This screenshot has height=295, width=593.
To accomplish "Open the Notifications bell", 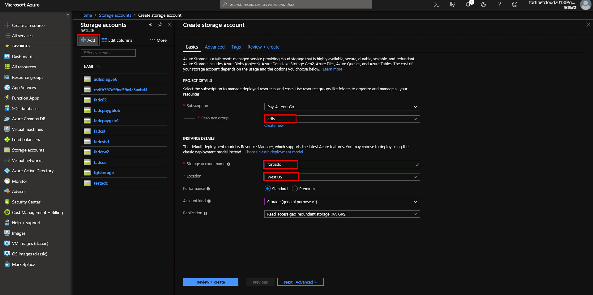I will 468,4.
